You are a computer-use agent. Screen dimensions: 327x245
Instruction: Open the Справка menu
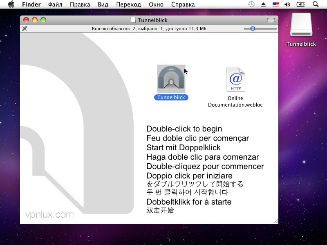(183, 4)
